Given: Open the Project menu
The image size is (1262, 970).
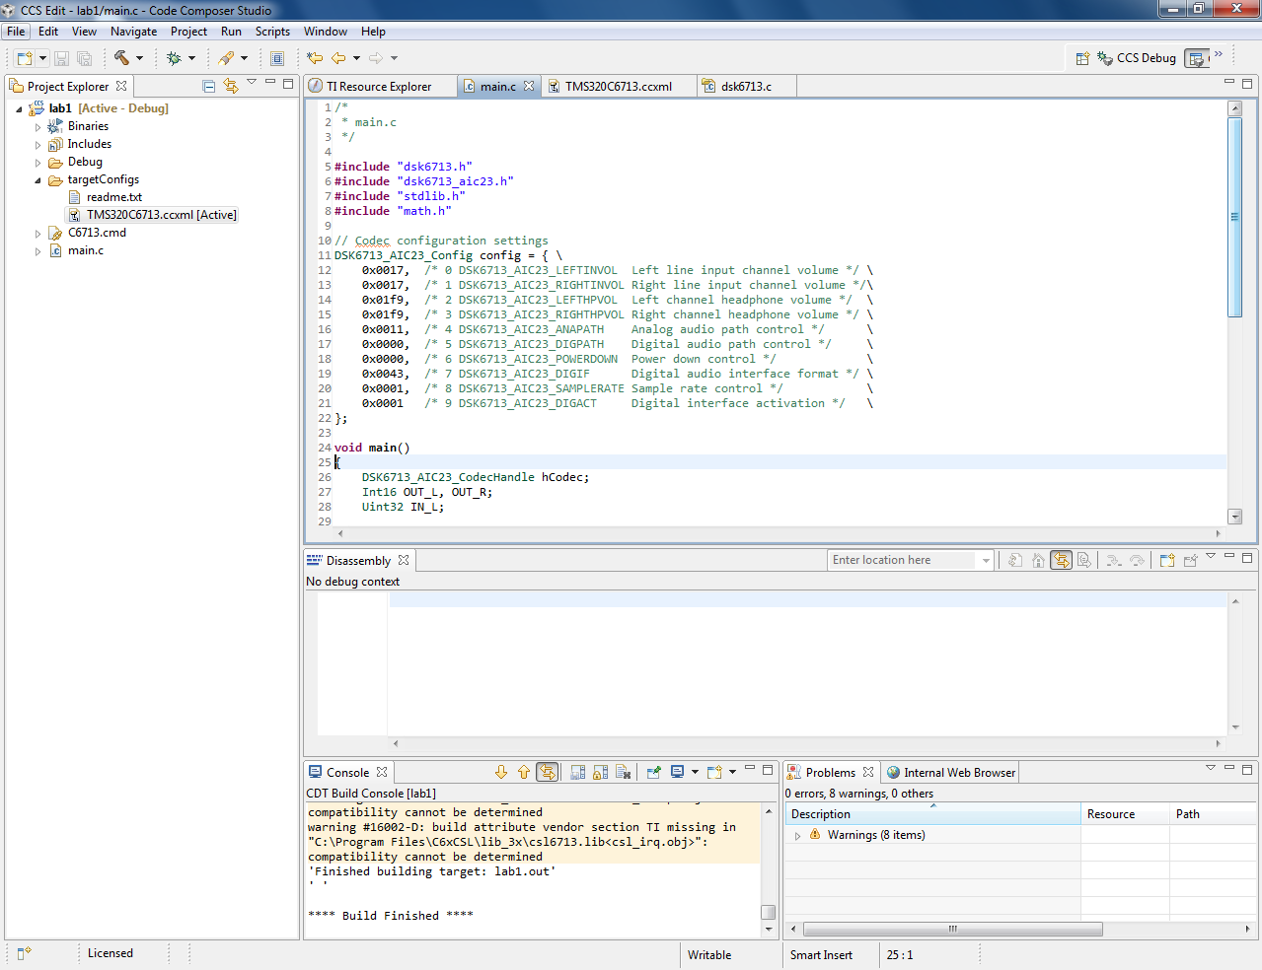Looking at the screenshot, I should [188, 32].
